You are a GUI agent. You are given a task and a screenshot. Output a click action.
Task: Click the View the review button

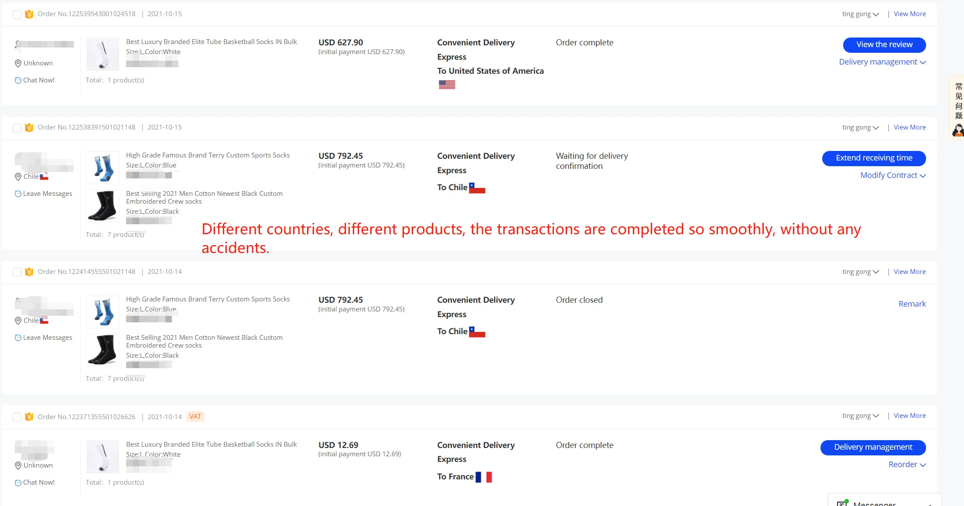pos(884,44)
